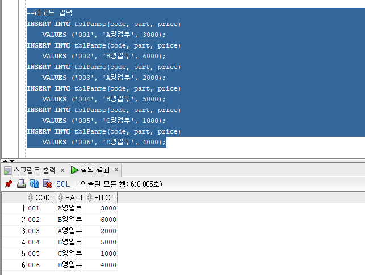This screenshot has height=275, width=365.
Task: Select cell with code 004
Action: click(x=42, y=242)
